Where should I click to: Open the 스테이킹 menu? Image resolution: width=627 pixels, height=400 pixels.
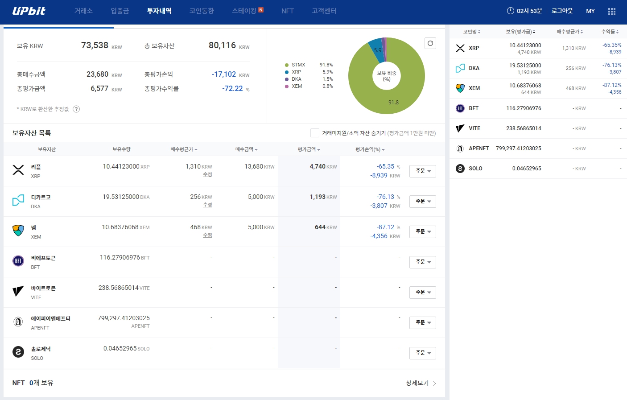tap(244, 11)
